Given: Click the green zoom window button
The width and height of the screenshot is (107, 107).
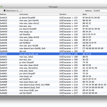Looking at the screenshot, I should (1, 7).
